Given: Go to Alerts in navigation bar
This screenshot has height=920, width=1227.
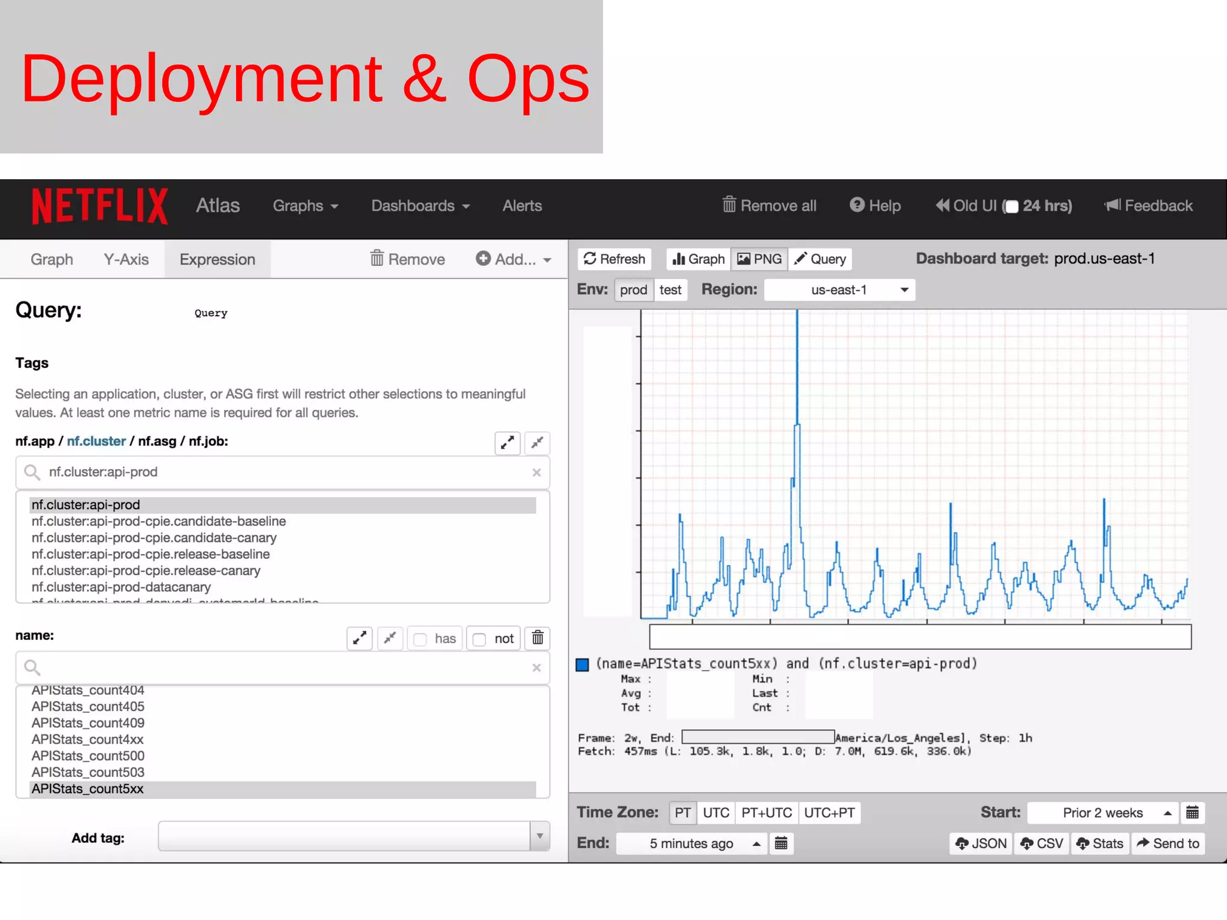Looking at the screenshot, I should (x=522, y=205).
